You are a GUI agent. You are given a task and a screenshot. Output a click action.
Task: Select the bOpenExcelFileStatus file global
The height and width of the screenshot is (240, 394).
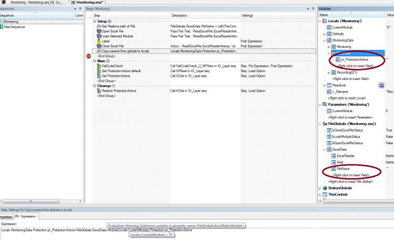(347, 143)
